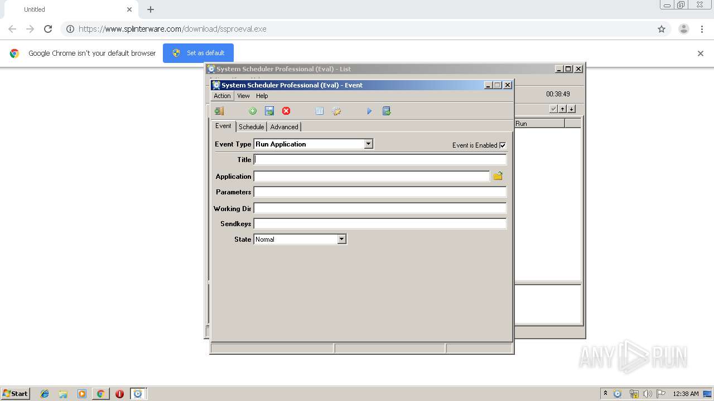Switch to System Scheduler taskbar button

138,394
